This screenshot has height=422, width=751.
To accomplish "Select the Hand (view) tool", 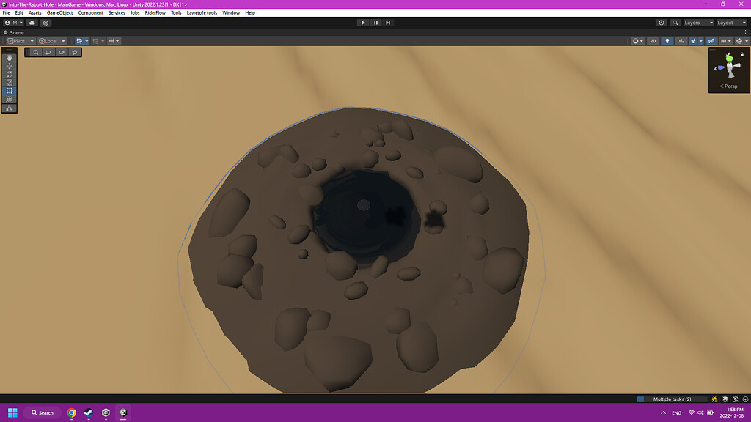I will (10, 58).
